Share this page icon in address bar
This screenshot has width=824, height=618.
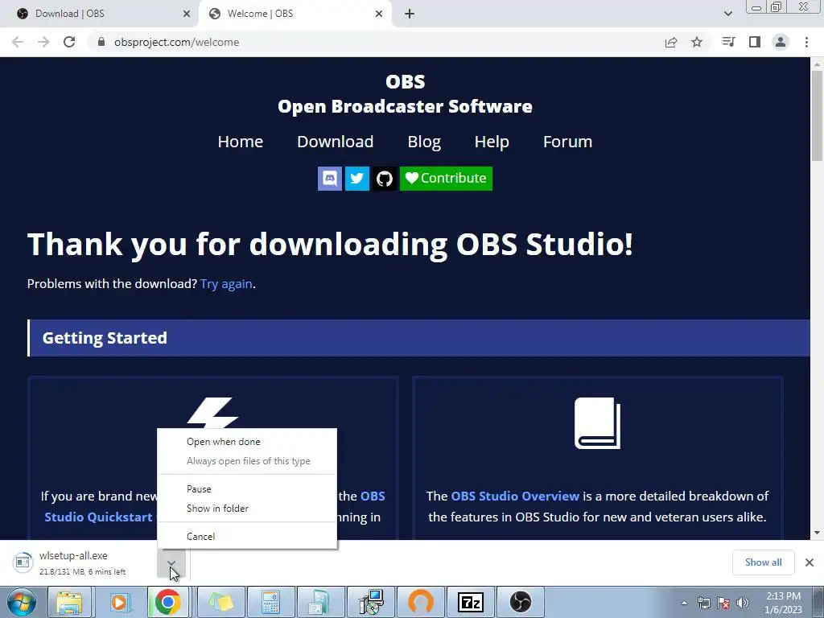click(671, 42)
